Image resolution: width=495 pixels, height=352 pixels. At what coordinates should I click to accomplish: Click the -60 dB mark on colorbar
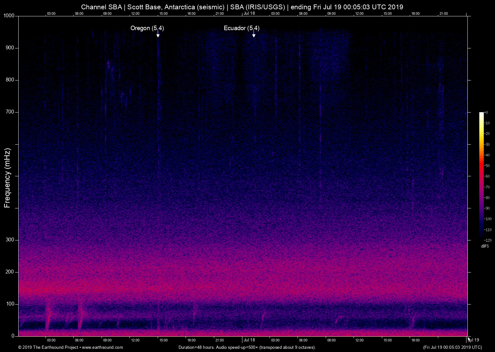coord(487,176)
